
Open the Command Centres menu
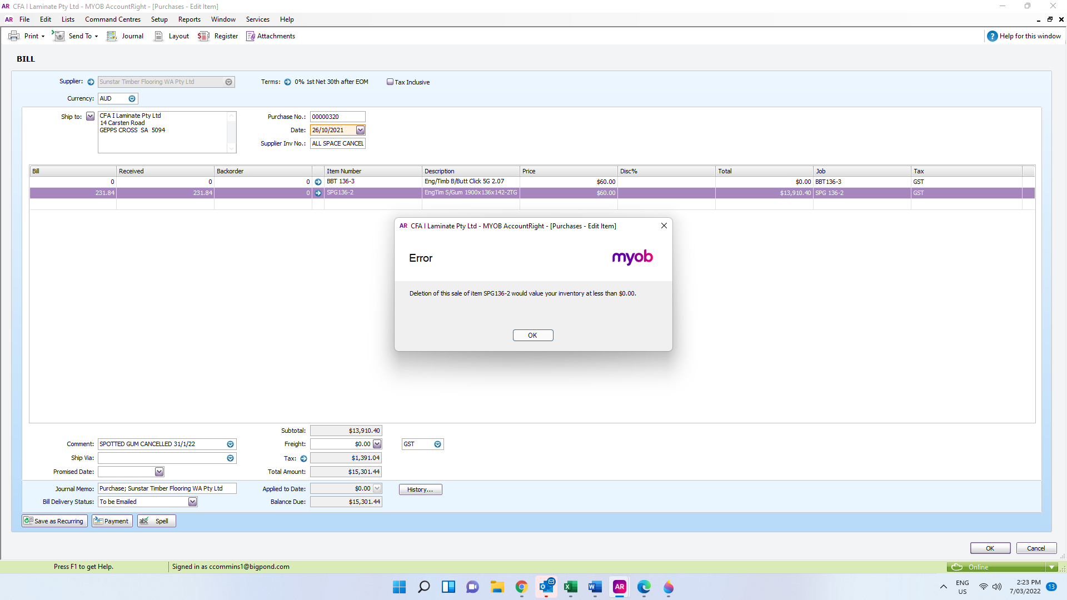112,19
